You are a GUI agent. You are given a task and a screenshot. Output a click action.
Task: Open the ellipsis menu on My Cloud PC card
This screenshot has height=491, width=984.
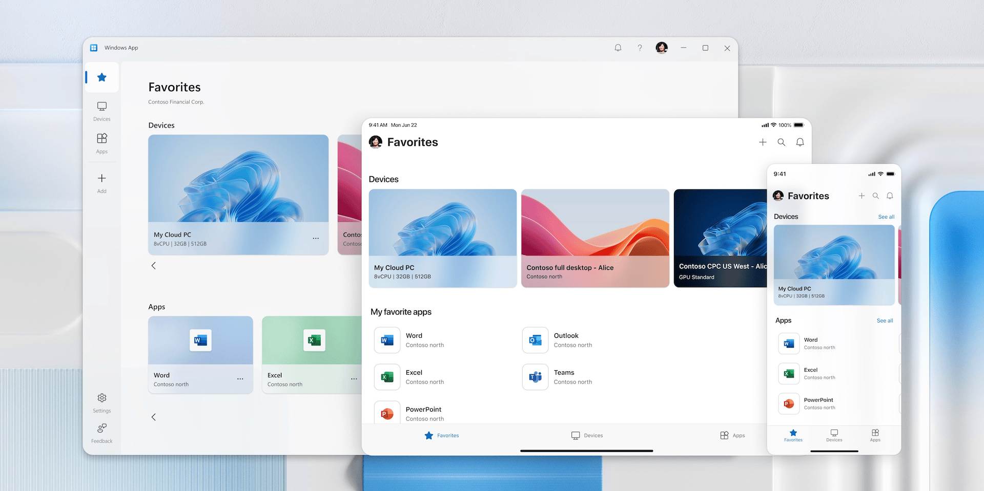316,239
